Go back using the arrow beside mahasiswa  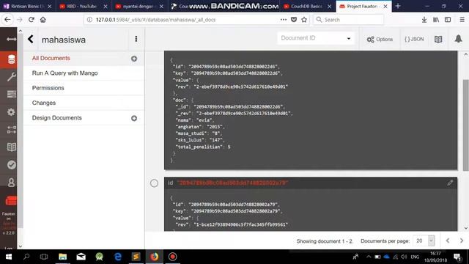tap(31, 39)
